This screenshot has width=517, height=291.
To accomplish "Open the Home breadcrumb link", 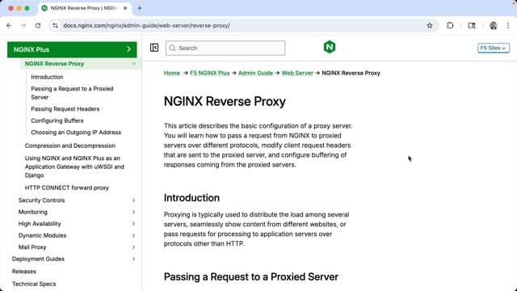I will [x=172, y=73].
